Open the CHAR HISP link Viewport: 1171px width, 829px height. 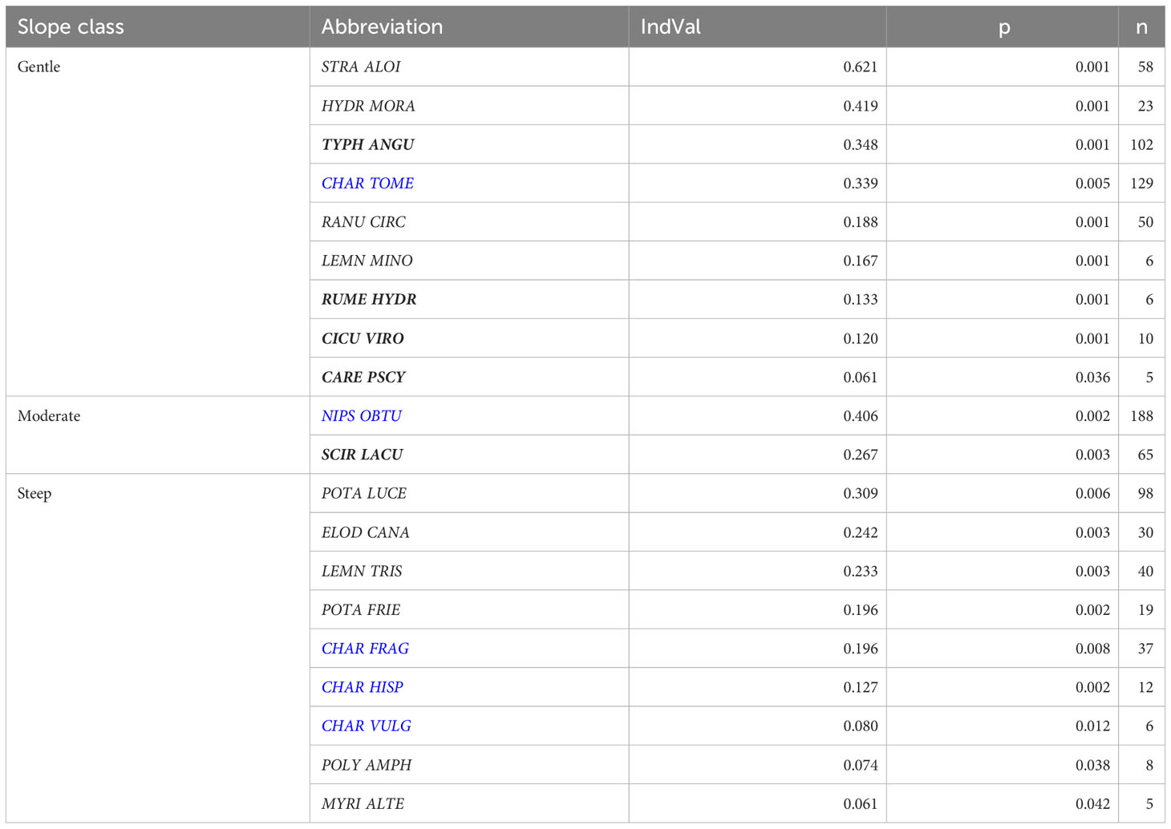click(x=362, y=687)
